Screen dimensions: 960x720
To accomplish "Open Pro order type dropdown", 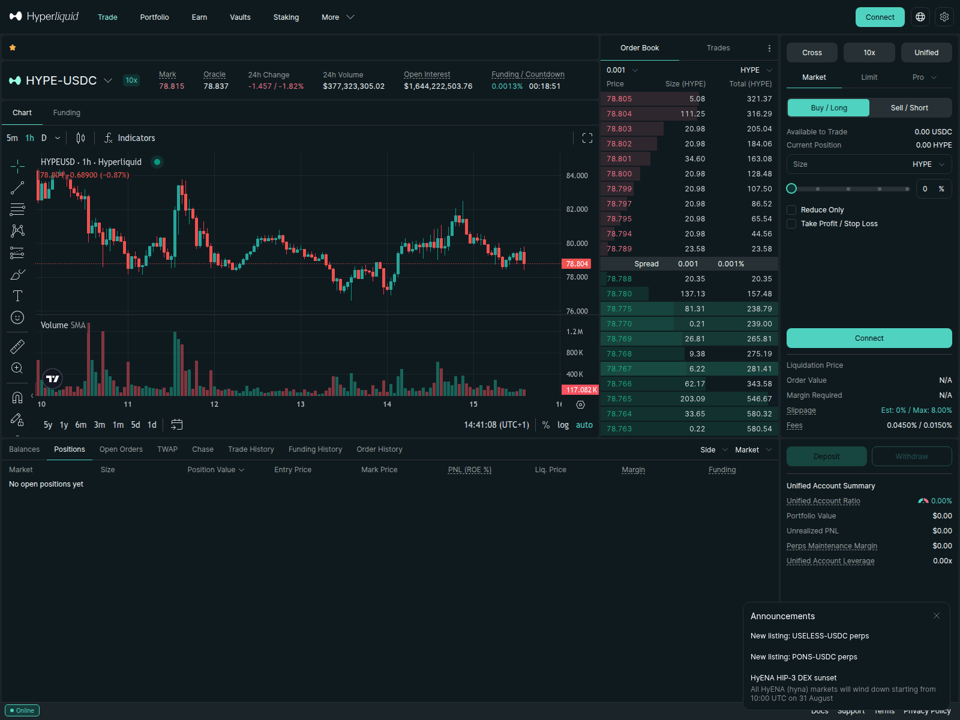I will (924, 77).
